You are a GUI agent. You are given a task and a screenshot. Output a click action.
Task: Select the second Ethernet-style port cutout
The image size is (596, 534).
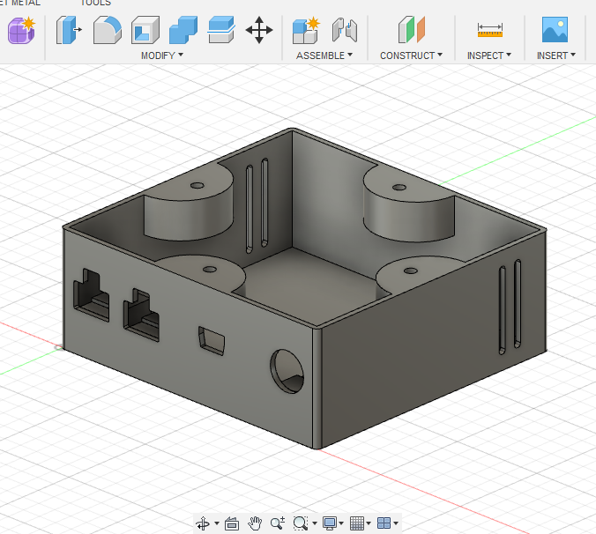point(141,315)
